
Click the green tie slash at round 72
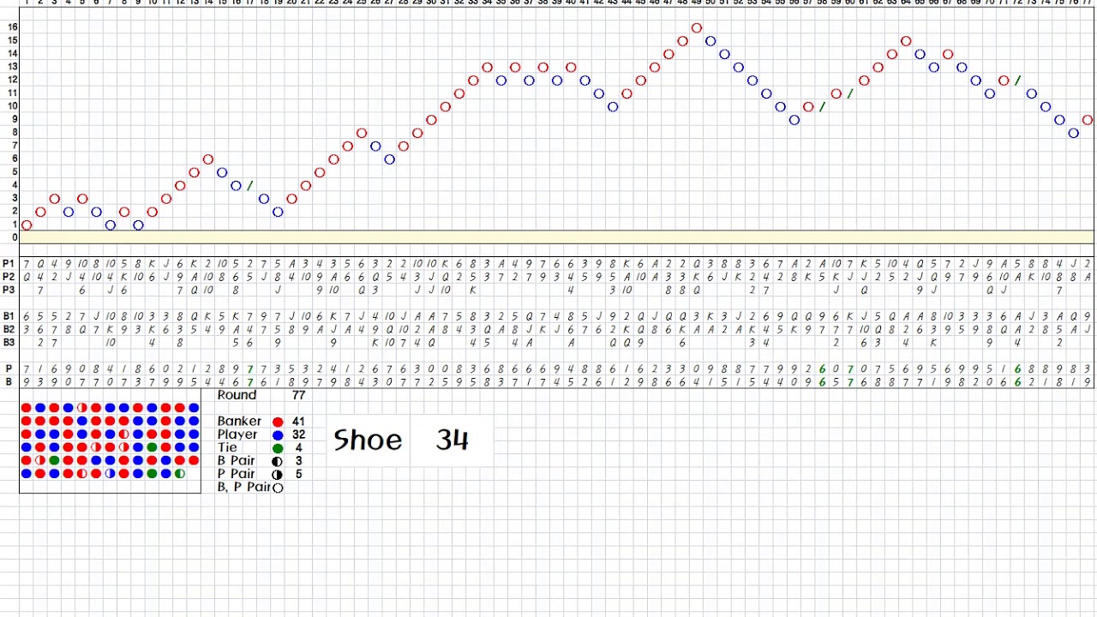click(x=1017, y=81)
